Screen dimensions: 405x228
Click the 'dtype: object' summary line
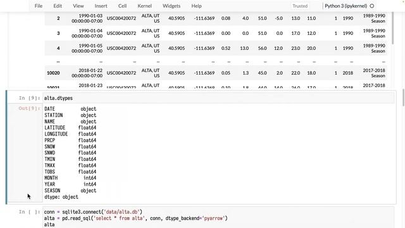pos(61,197)
